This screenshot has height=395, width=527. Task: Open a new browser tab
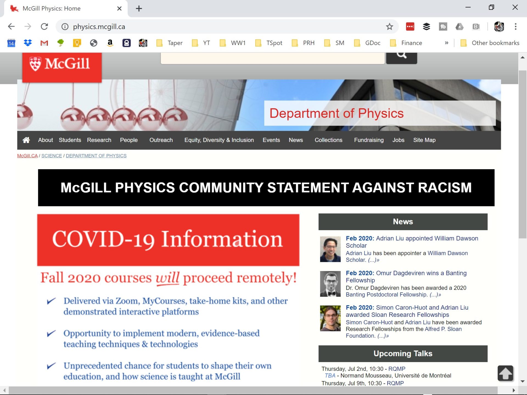[x=139, y=9]
